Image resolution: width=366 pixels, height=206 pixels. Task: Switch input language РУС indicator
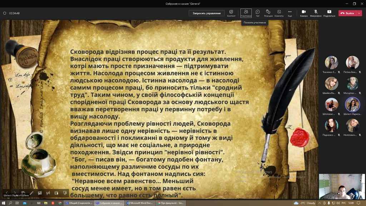tap(343, 203)
